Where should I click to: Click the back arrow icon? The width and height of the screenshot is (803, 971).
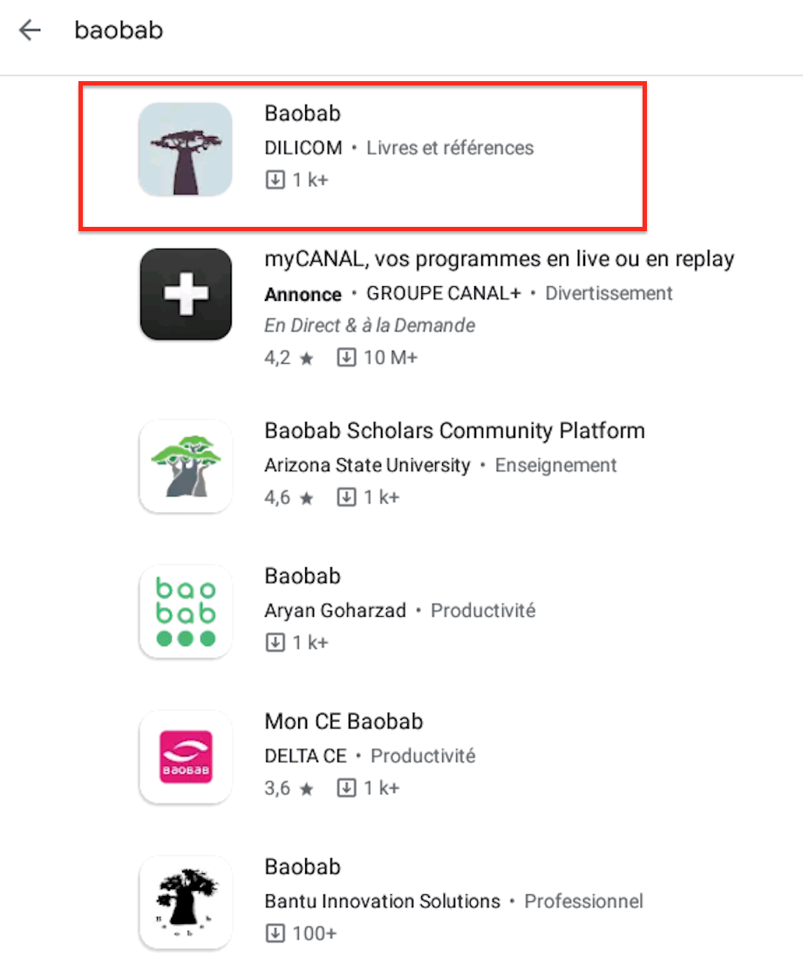point(30,30)
